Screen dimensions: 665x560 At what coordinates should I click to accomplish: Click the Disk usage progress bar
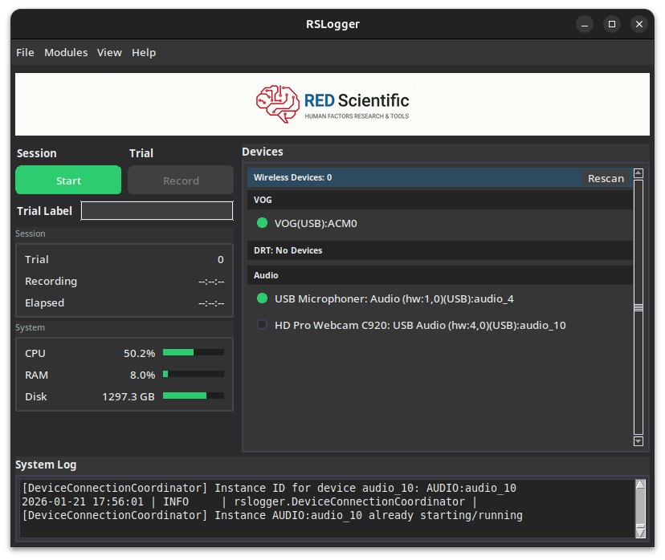pos(194,396)
